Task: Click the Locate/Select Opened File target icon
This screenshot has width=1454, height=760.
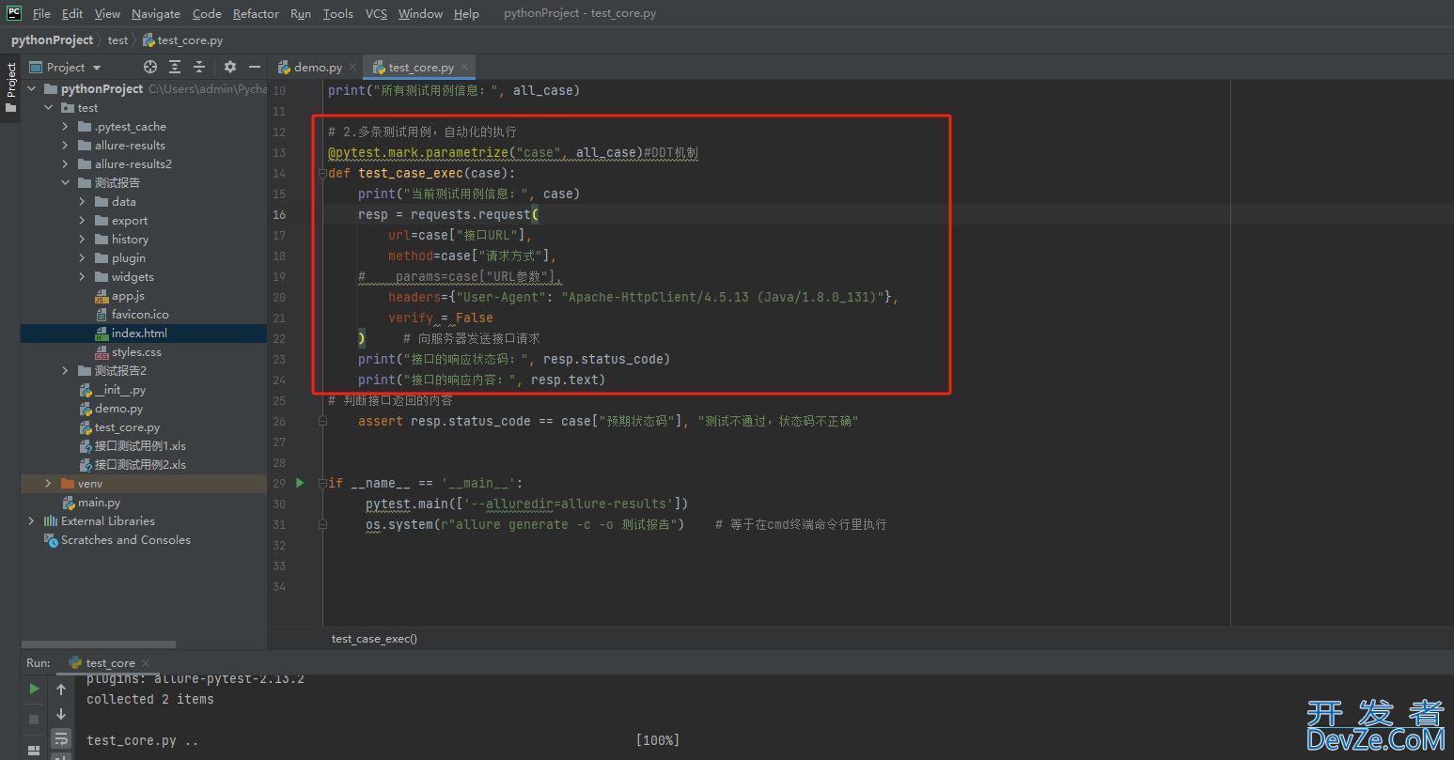Action: [150, 67]
